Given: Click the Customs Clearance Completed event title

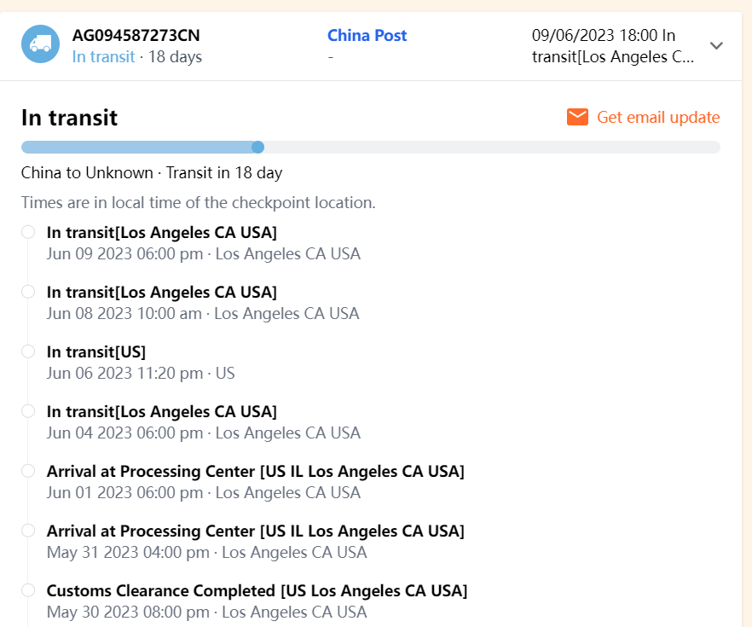Looking at the screenshot, I should (257, 590).
